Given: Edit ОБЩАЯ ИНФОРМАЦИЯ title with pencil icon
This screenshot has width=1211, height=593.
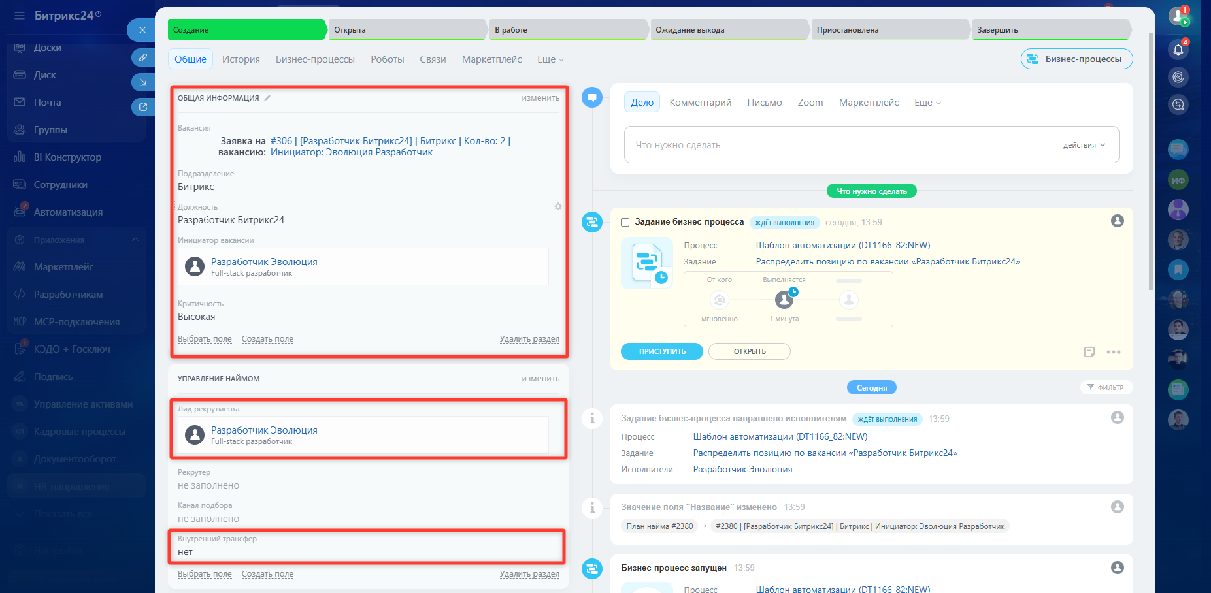Looking at the screenshot, I should [x=267, y=98].
